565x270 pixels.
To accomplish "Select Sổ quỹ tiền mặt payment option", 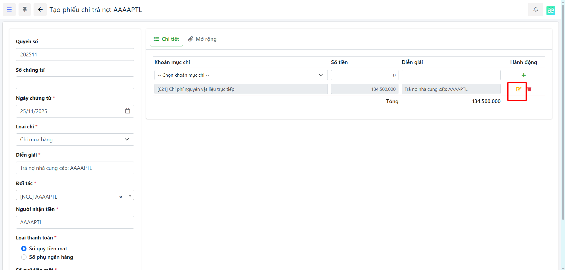I will (x=24, y=249).
